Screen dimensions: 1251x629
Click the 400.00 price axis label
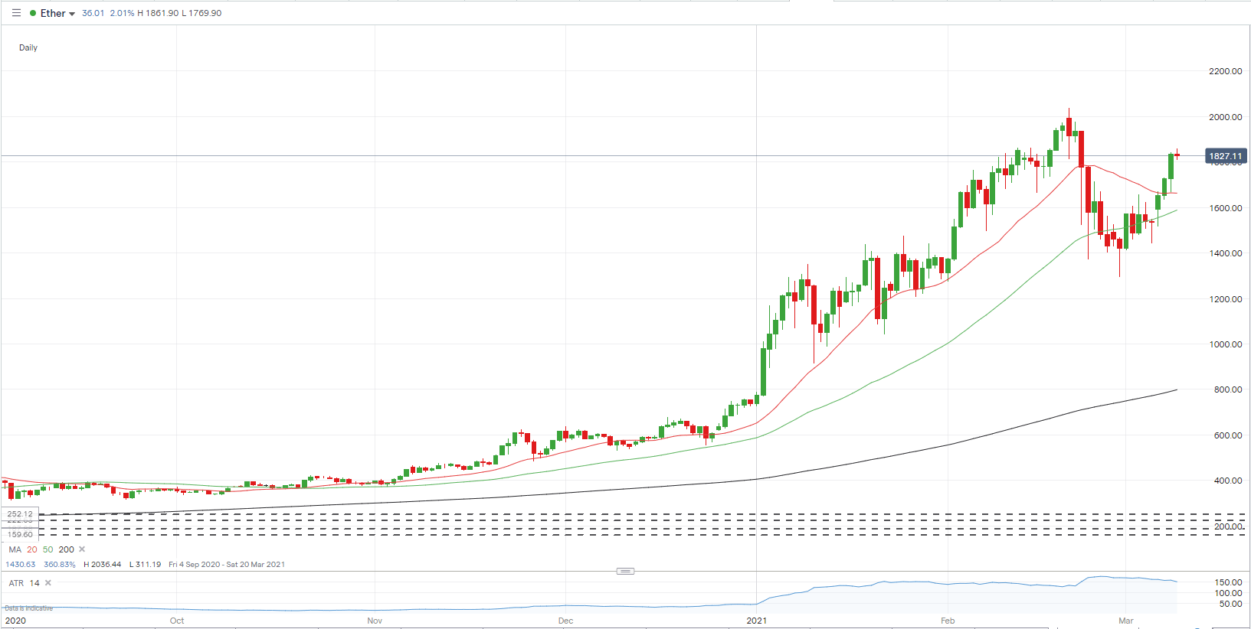pyautogui.click(x=1228, y=481)
